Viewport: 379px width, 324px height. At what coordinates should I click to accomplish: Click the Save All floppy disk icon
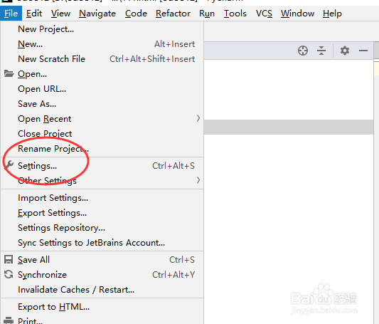(9, 260)
